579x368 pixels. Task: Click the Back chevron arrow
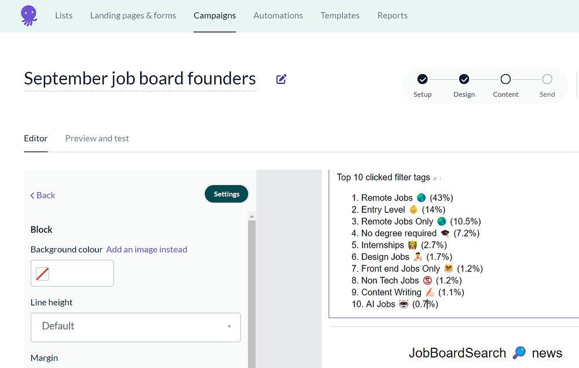pyautogui.click(x=32, y=196)
